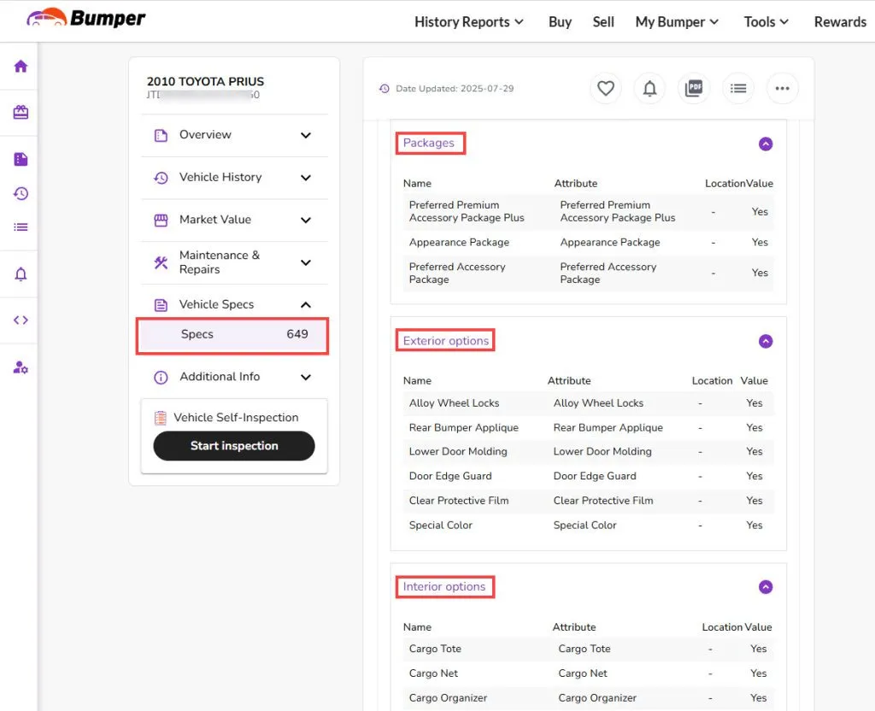Select the Special Color name cell

[x=441, y=526]
